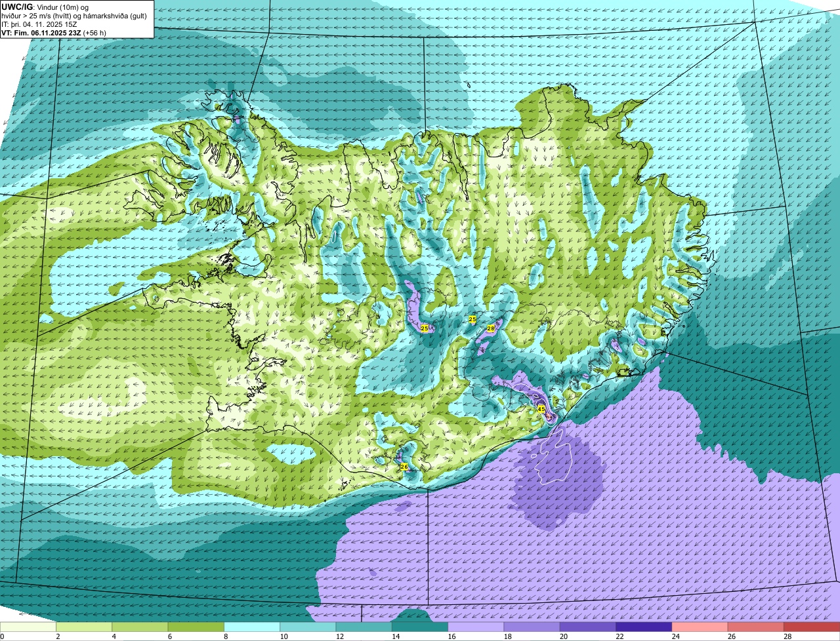Image resolution: width=840 pixels, height=641 pixels.
Task: Click the legend scale number 28
Action: tap(787, 636)
